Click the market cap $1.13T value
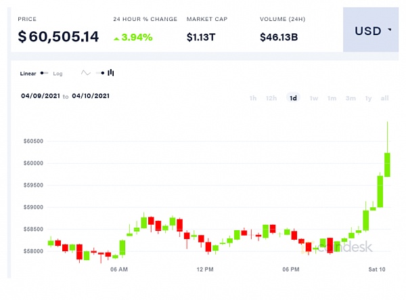Image resolution: width=406 pixels, height=300 pixels. pyautogui.click(x=201, y=37)
